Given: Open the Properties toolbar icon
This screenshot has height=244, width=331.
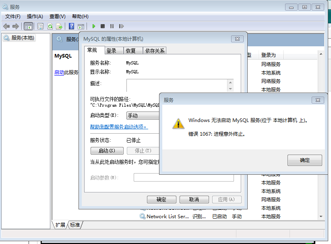Looking at the screenshot, I should point(40,26).
